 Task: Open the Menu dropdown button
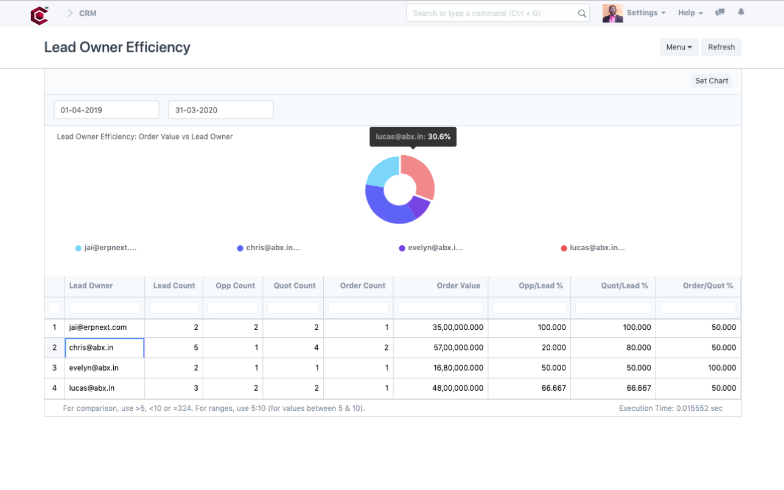pos(679,47)
